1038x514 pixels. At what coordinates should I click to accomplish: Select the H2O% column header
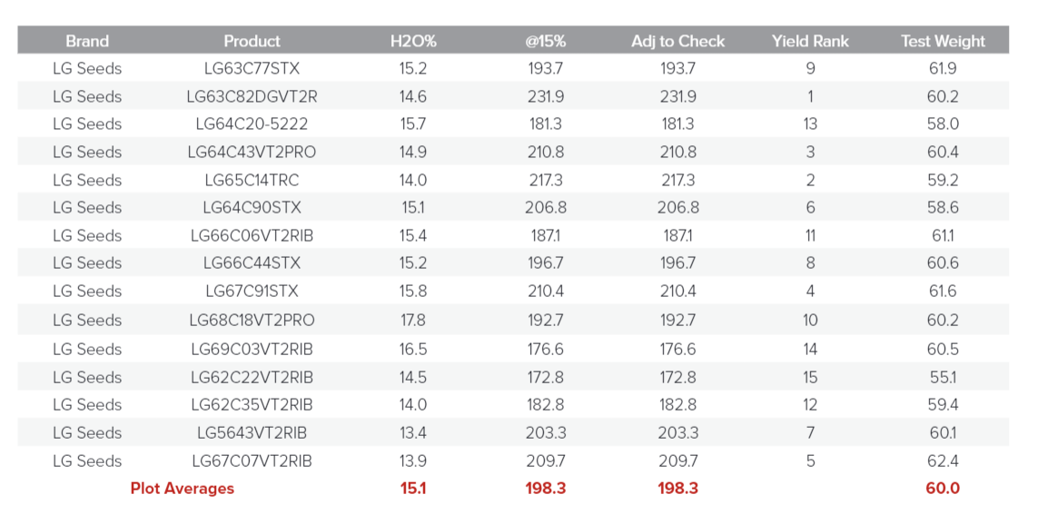tap(413, 41)
